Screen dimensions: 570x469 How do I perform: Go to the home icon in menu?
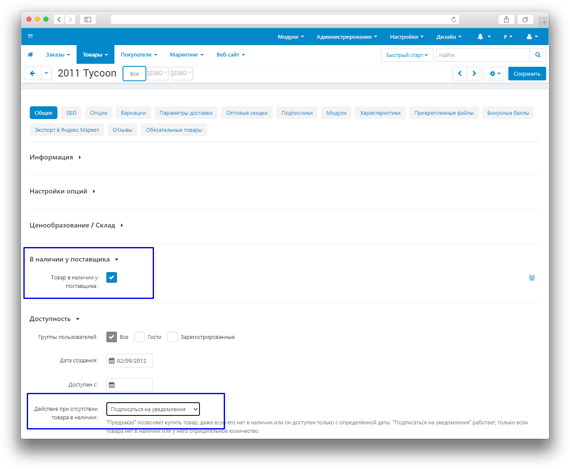[30, 55]
